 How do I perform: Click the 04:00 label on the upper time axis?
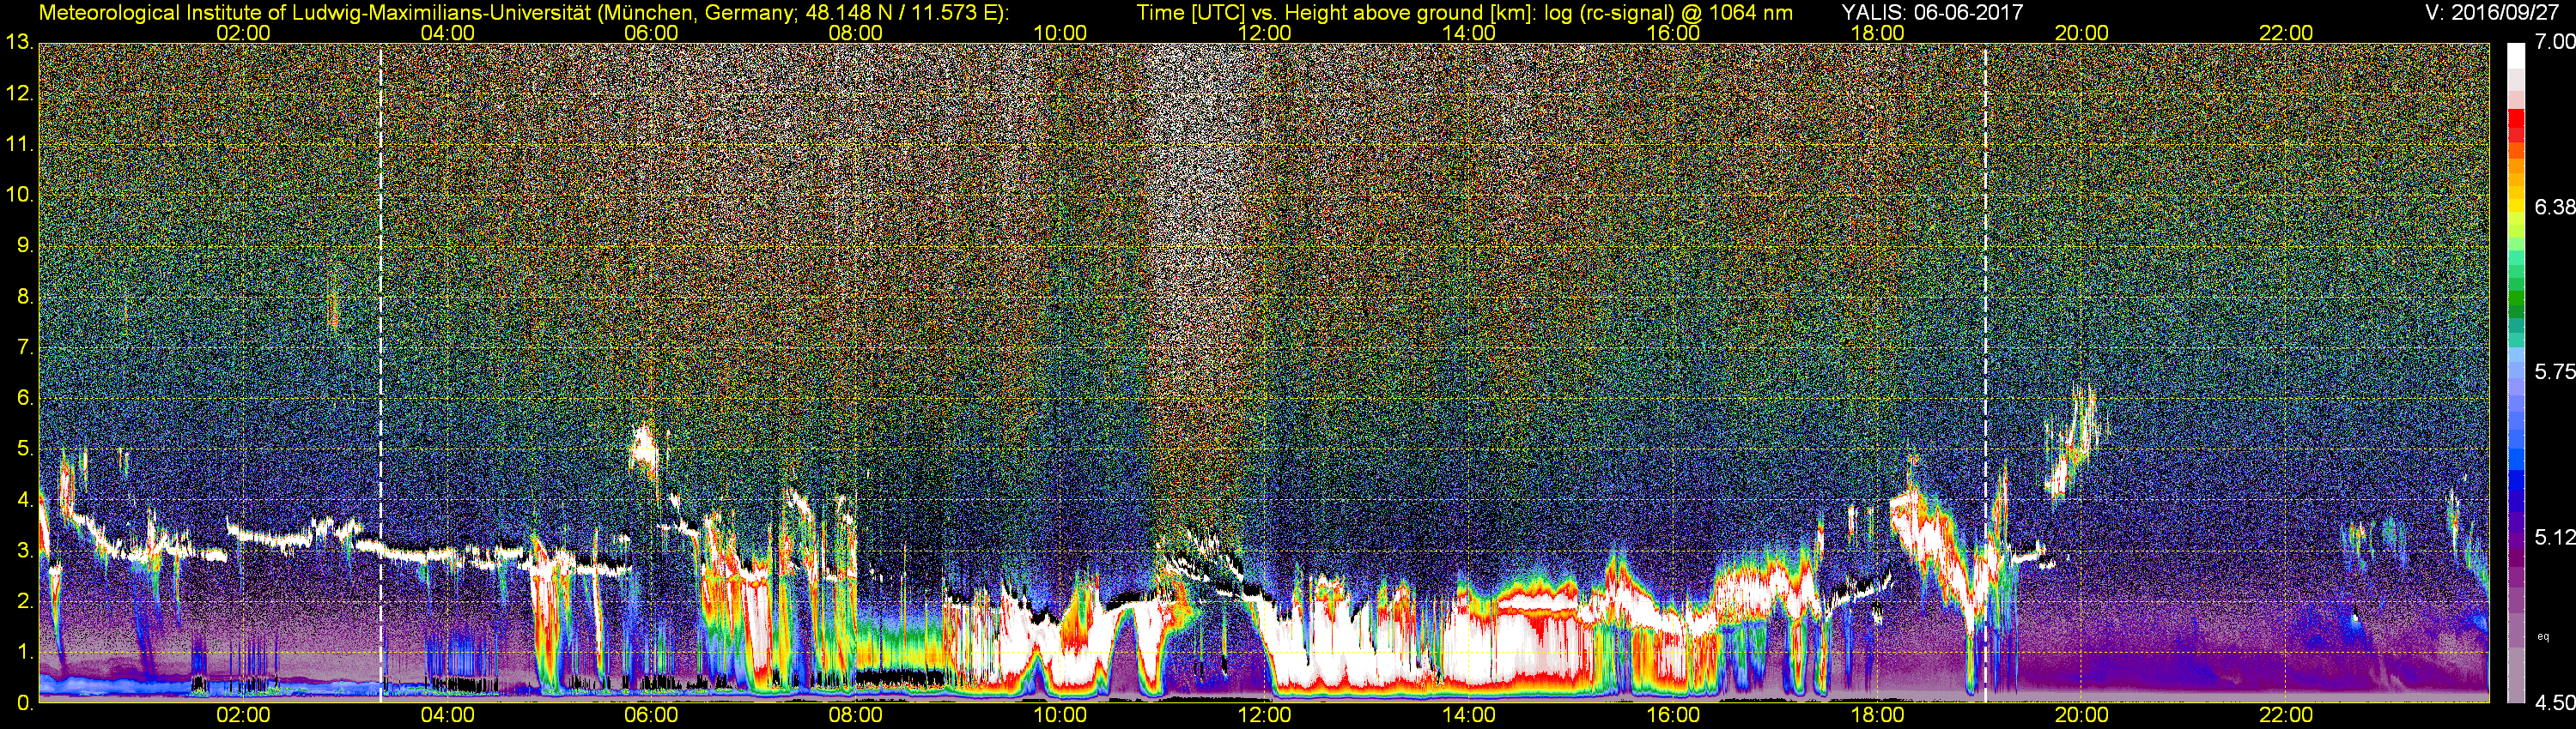[x=447, y=34]
